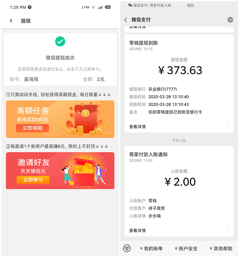This screenshot has height=257, width=239.
Task: Tap the back arrow on 提现 screen
Action: pos(11,21)
